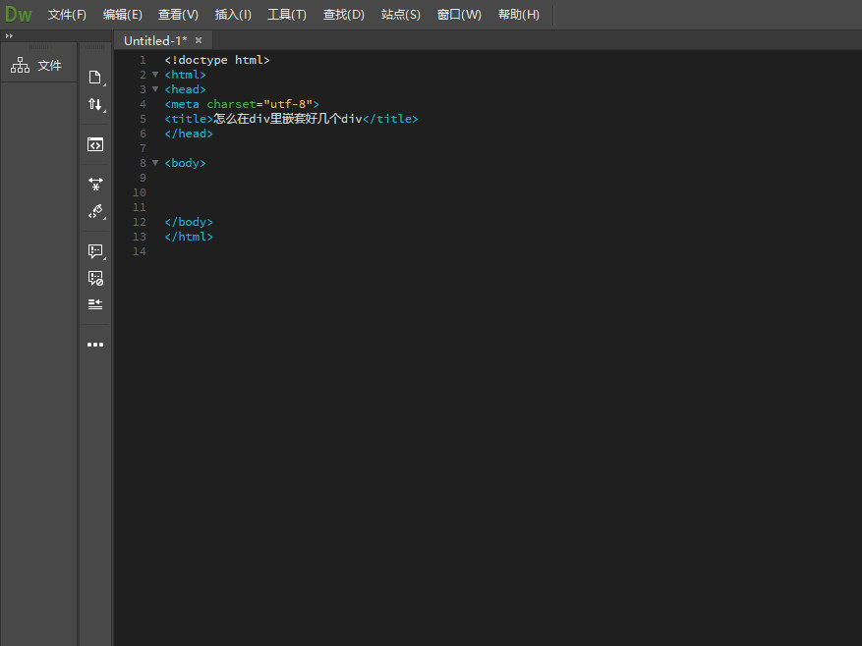862x646 pixels.
Task: Click the Format Source Code brush icon
Action: [x=95, y=211]
